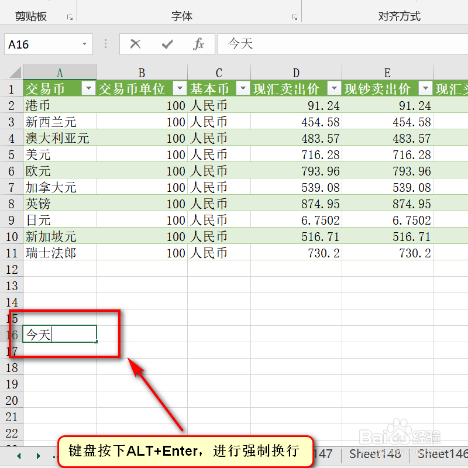Viewport: 468px width, 468px height.
Task: Click the Cancel (X) icon in formula bar
Action: (x=136, y=44)
